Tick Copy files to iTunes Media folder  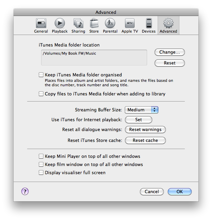pyautogui.click(x=41, y=94)
